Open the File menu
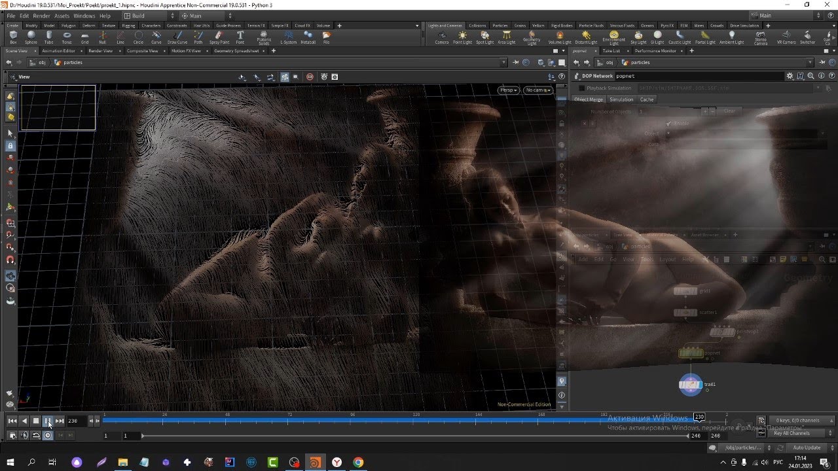This screenshot has width=838, height=471. coord(10,16)
